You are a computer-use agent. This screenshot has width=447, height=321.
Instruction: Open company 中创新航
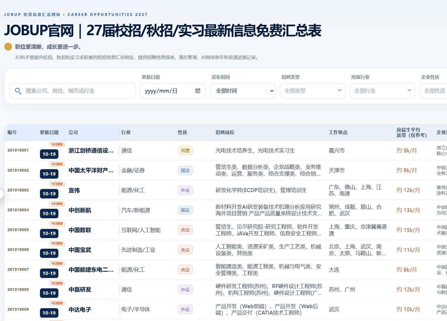(x=80, y=210)
